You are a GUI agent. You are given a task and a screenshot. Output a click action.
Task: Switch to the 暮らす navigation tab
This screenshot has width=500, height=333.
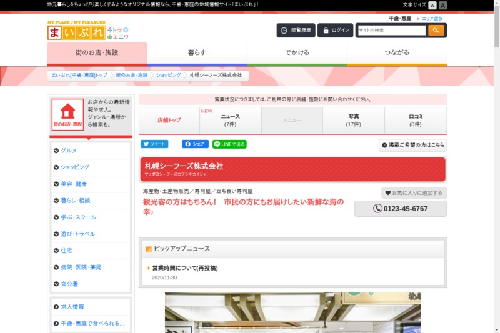tap(197, 52)
